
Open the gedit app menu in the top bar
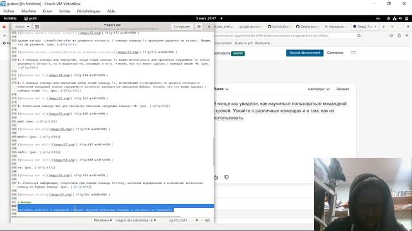point(30,19)
